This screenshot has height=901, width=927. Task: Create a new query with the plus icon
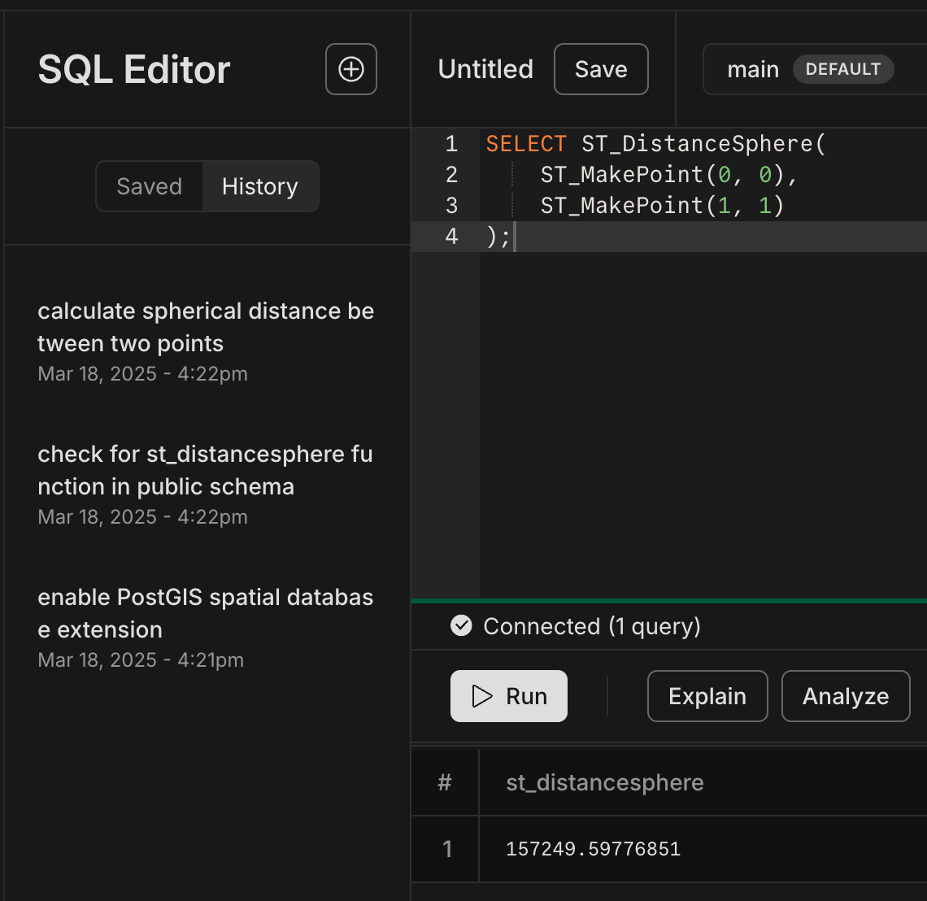click(x=350, y=69)
